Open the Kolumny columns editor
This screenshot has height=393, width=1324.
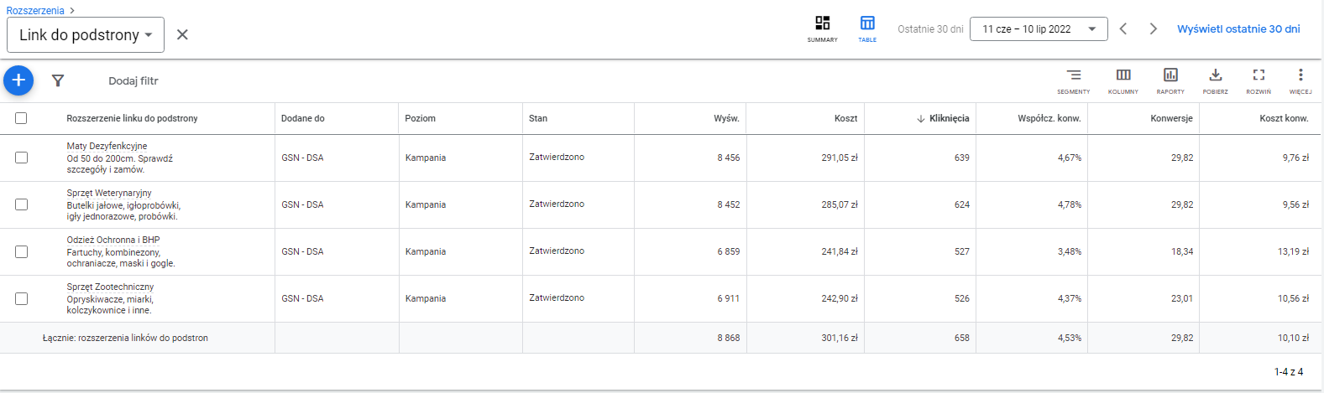[1123, 80]
